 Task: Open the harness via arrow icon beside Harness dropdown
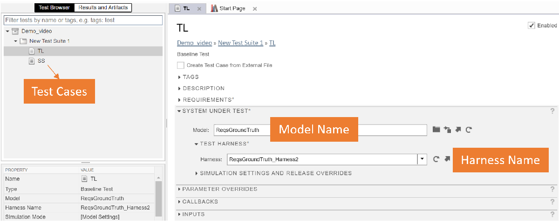[447, 159]
